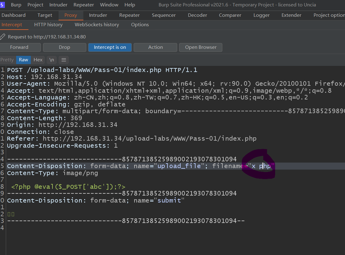Switch the editor to Raw view
The image size is (345, 255).
tap(23, 60)
